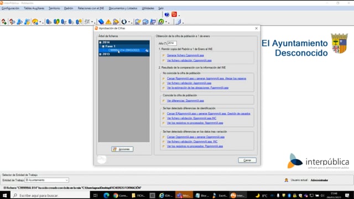354x199 pixels.
Task: Click the Año input field
Action: click(x=172, y=43)
